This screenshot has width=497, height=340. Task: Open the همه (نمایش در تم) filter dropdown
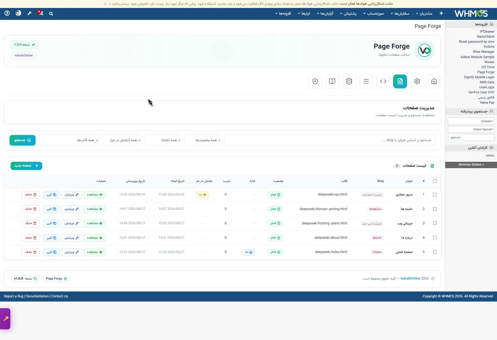[122, 140]
